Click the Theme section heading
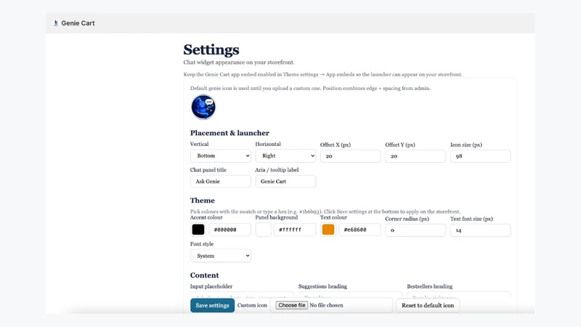Image resolution: width=581 pixels, height=327 pixels. click(x=203, y=201)
